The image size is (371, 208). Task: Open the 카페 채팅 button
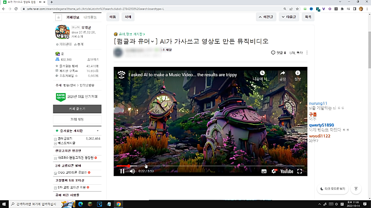tap(77, 119)
